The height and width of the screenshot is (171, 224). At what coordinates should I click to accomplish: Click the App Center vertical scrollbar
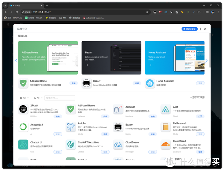[x=210, y=50]
